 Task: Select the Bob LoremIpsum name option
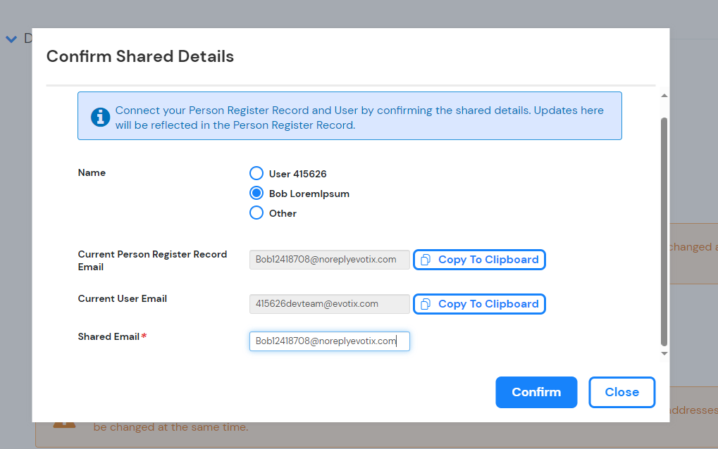256,193
